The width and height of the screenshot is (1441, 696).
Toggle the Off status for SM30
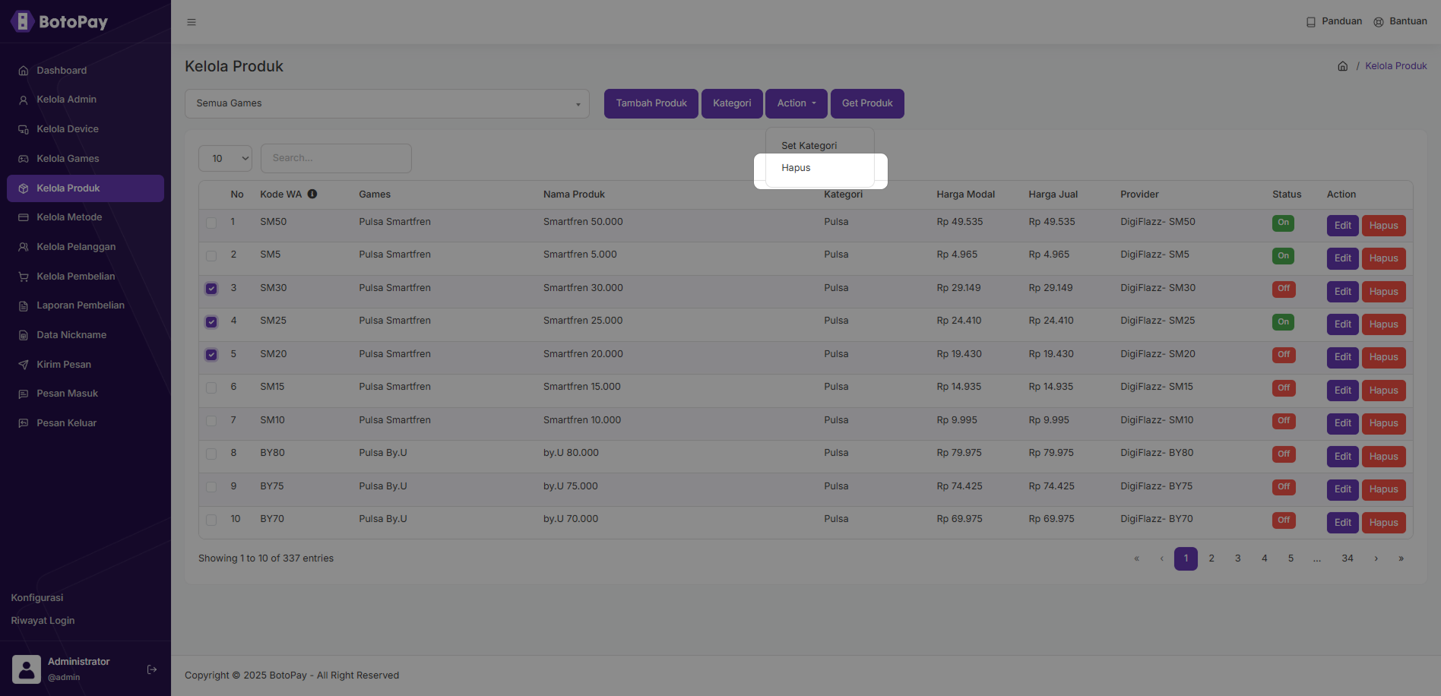1284,289
